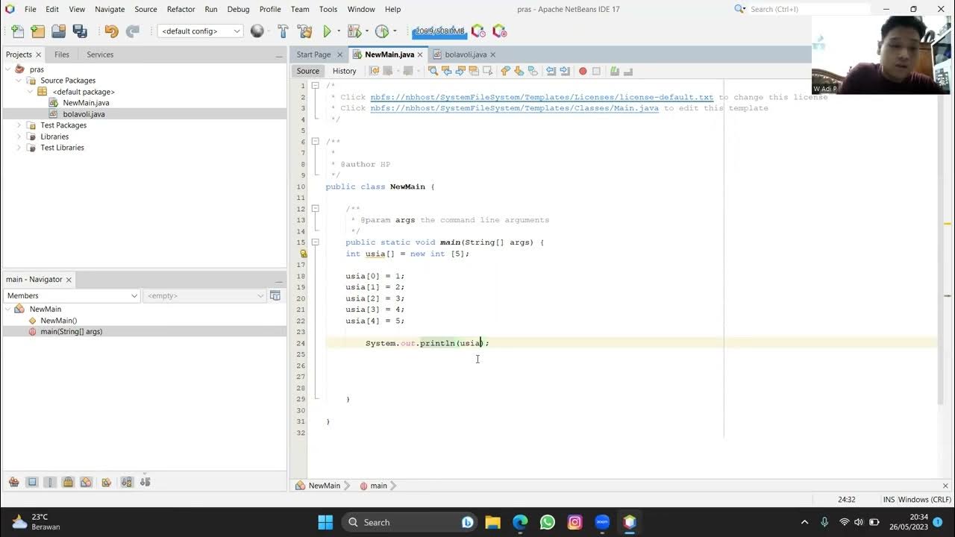Undo the last edit with Undo icon
This screenshot has height=537, width=955.
pos(111,31)
